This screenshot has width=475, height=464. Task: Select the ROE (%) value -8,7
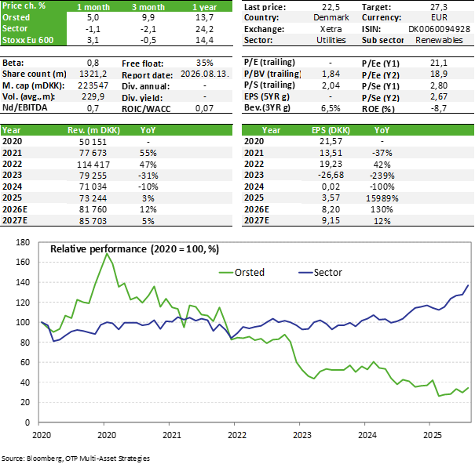(439, 108)
